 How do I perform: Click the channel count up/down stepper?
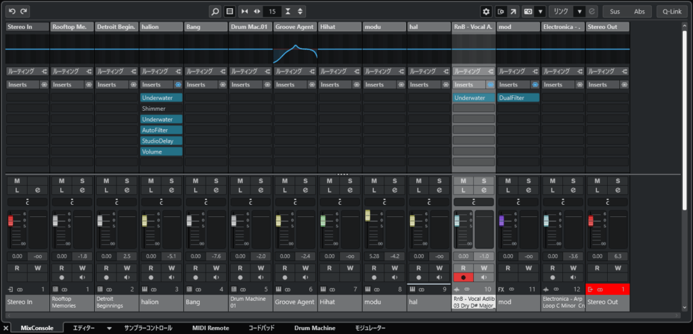(x=300, y=11)
